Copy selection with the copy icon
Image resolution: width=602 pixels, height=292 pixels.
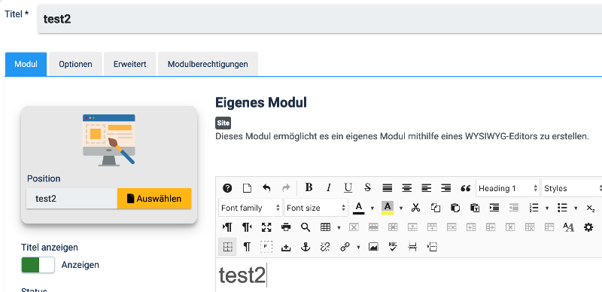point(436,208)
